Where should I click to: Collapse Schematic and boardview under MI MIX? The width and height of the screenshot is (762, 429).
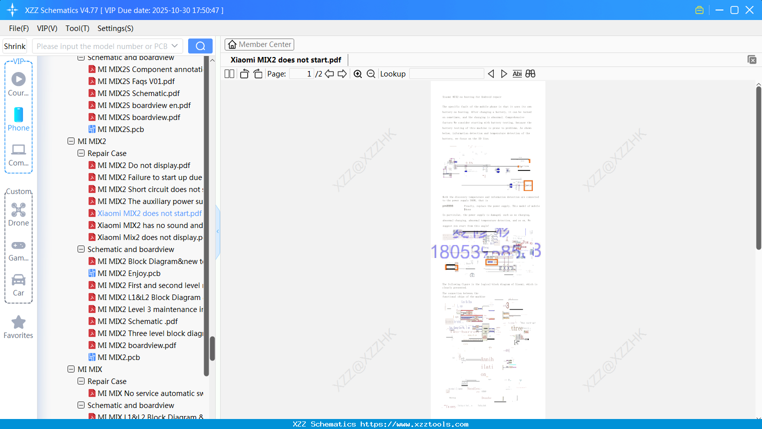(x=81, y=405)
